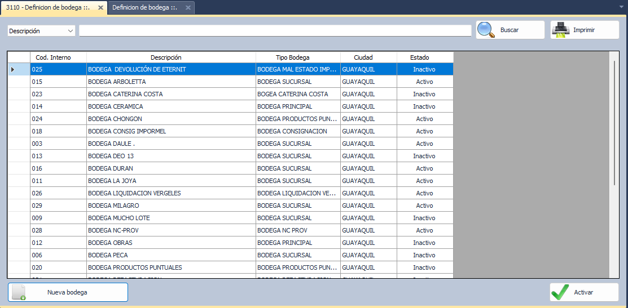628x308 pixels.
Task: Click the Tipo Bodega column header
Action: [x=298, y=57]
